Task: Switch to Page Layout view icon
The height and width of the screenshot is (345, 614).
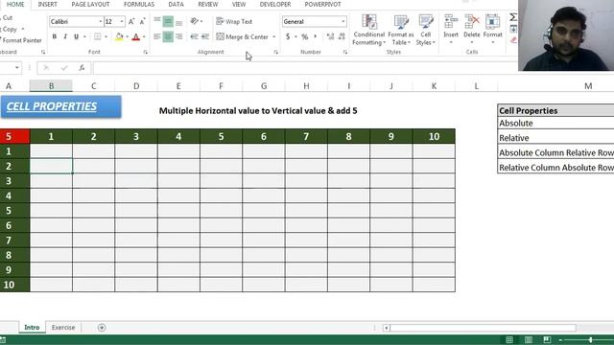Action: [529, 339]
